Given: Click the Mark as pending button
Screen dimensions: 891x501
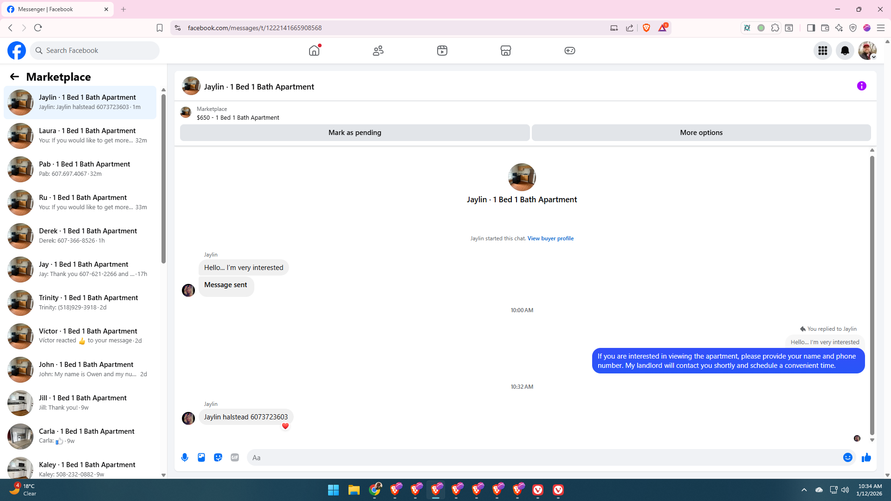Looking at the screenshot, I should tap(355, 133).
